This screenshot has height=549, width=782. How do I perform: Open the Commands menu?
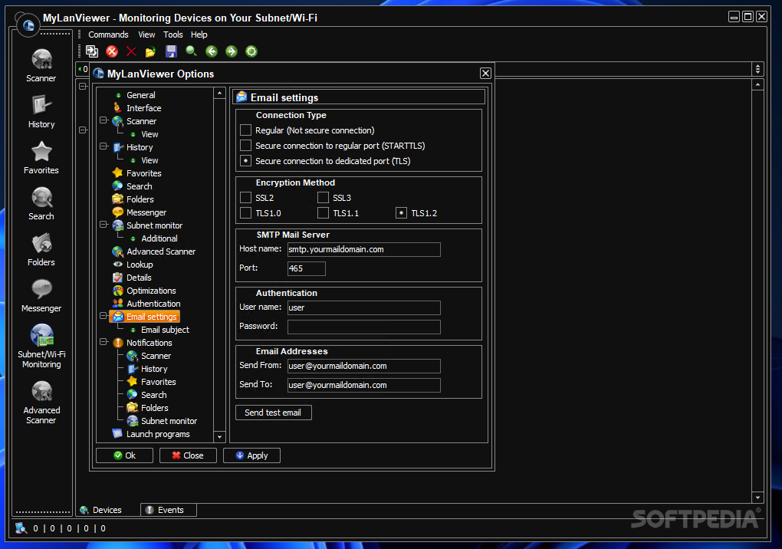[x=108, y=35]
